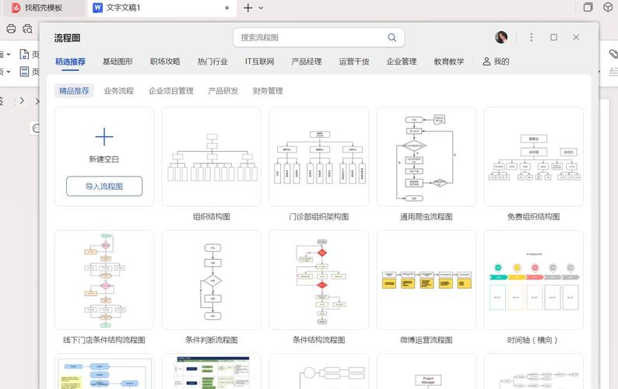This screenshot has height=389, width=618.
Task: Click the unsaved dot on the 文字文稿1 tab
Action: (x=226, y=8)
